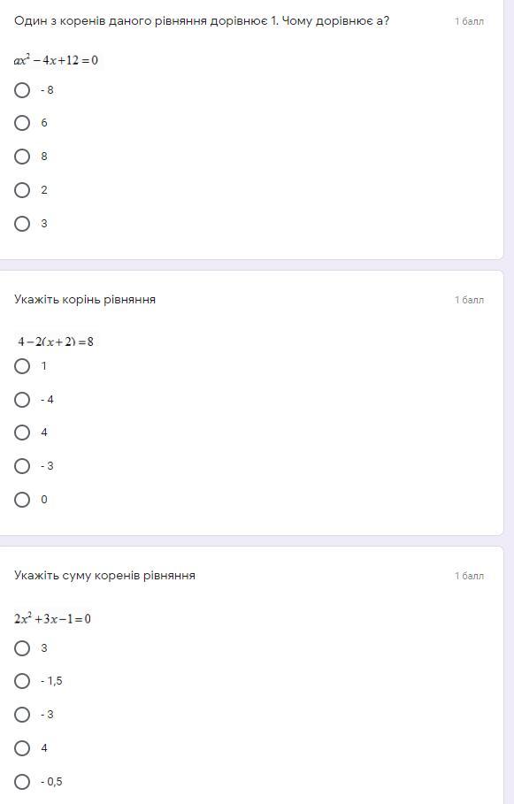The width and height of the screenshot is (514, 804).
Task: Click the question text 'Укажіть корінь рівняння'
Action: [x=85, y=300]
